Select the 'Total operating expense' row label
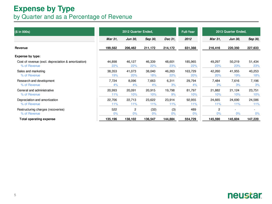 click(x=37, y=119)
